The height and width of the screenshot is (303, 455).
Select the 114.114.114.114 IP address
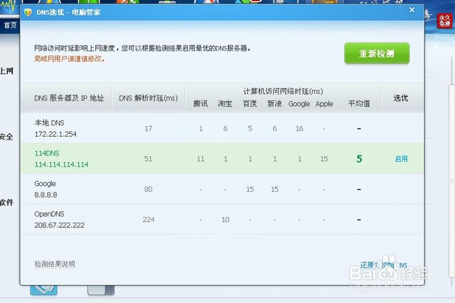(61, 165)
